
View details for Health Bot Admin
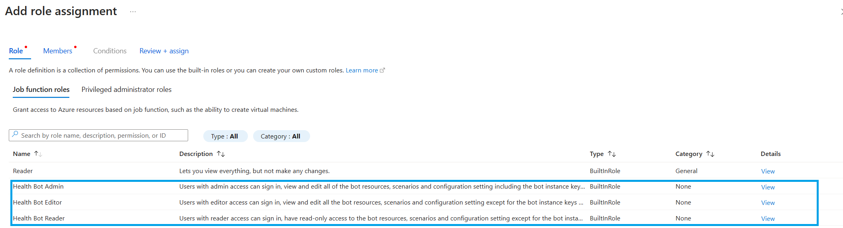[768, 187]
